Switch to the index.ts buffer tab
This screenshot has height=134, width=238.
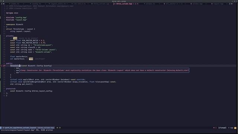click(x=15, y=4)
